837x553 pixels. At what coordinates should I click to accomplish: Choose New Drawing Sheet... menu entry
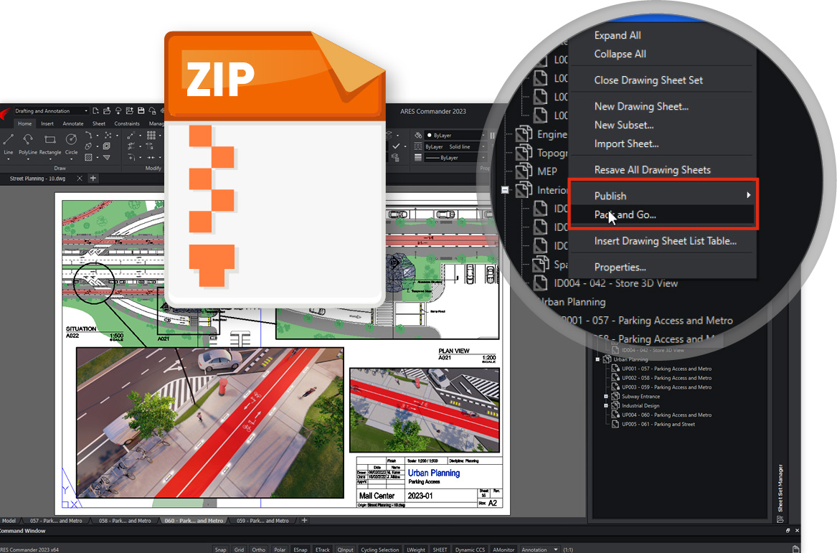click(x=641, y=106)
